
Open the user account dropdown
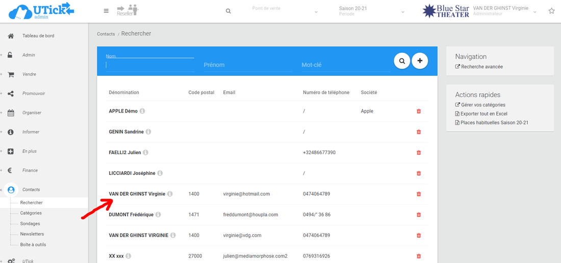pyautogui.click(x=534, y=11)
